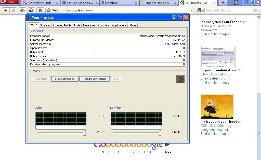Image resolution: width=261 pixels, height=160 pixels.
Task: Switch to the Facebook tab
Action: point(119,3)
